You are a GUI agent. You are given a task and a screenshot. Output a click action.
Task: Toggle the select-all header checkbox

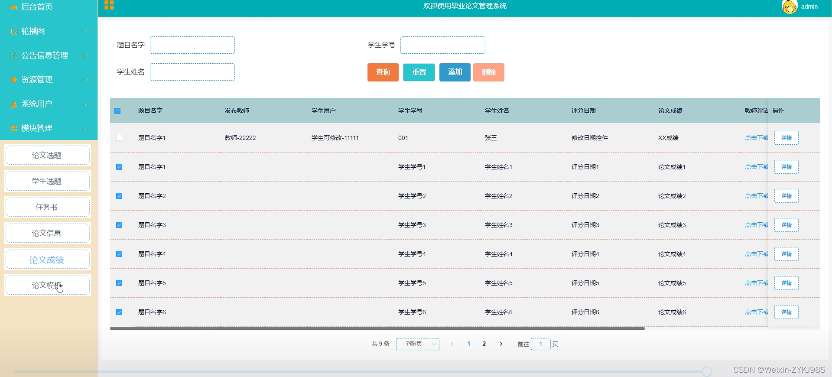(x=117, y=111)
